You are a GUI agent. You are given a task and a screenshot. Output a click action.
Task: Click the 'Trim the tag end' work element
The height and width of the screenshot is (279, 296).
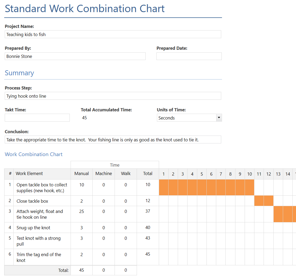tap(39, 257)
